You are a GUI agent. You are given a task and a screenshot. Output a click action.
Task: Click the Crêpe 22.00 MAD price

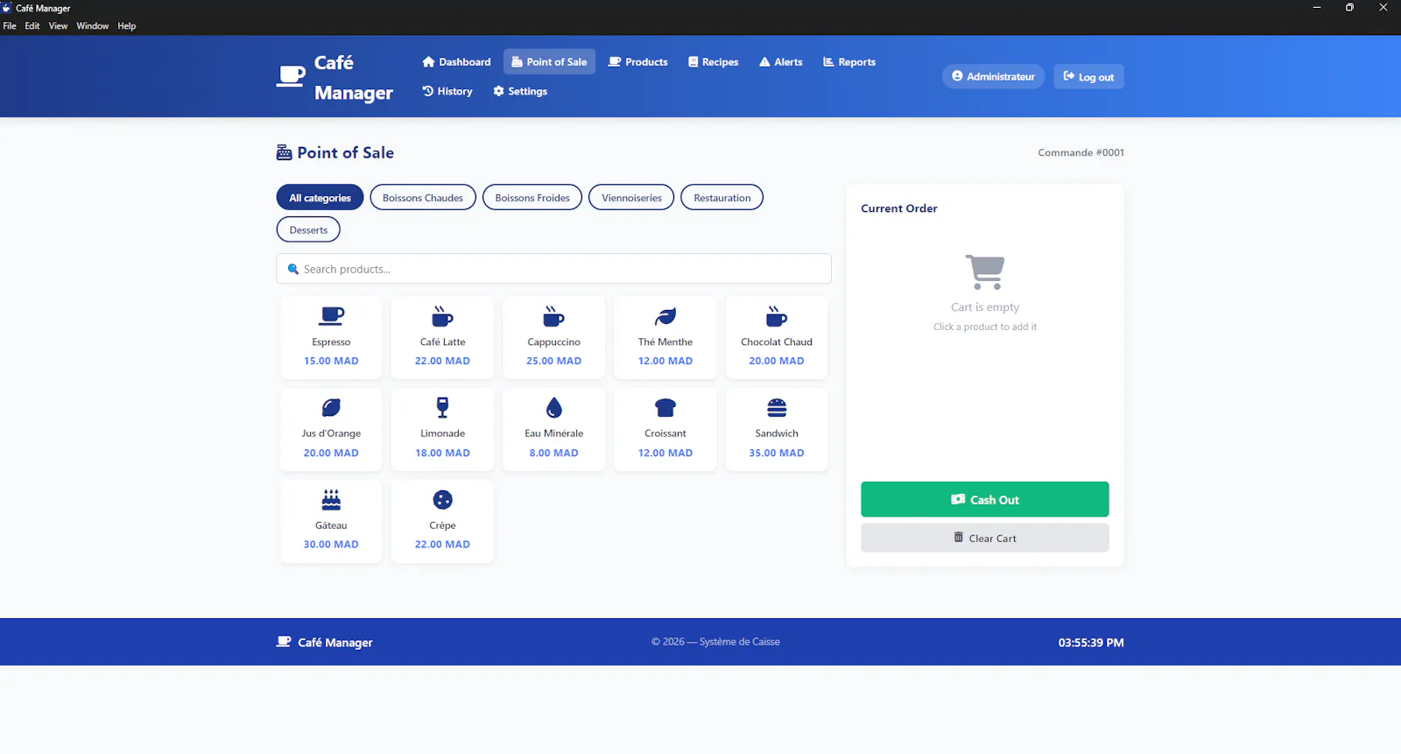pos(442,545)
